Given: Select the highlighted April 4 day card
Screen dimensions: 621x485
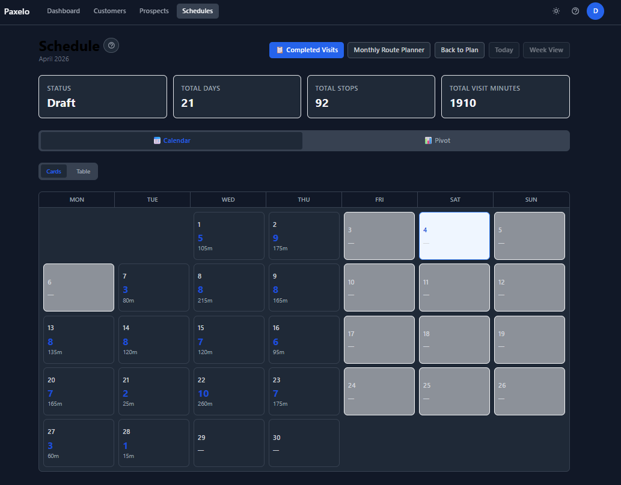Looking at the screenshot, I should (x=454, y=235).
